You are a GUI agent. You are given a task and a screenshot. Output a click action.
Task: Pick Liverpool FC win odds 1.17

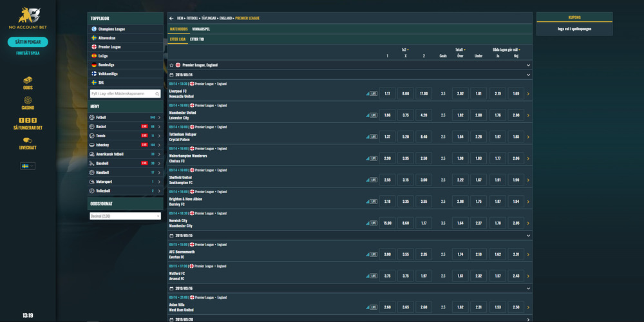[387, 93]
